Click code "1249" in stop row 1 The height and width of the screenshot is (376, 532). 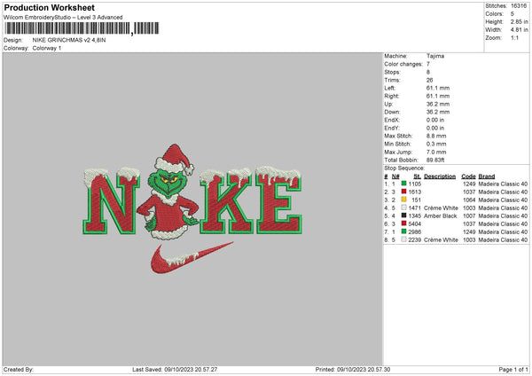coord(469,184)
